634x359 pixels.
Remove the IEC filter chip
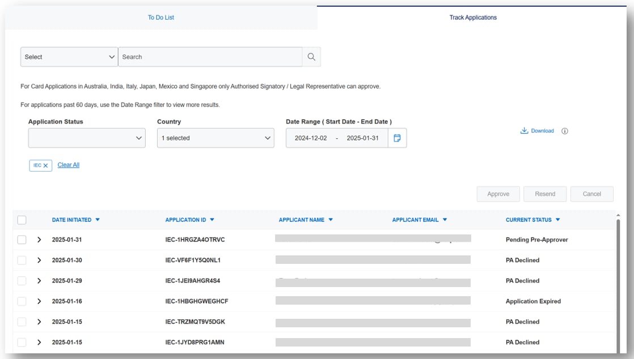click(x=47, y=165)
